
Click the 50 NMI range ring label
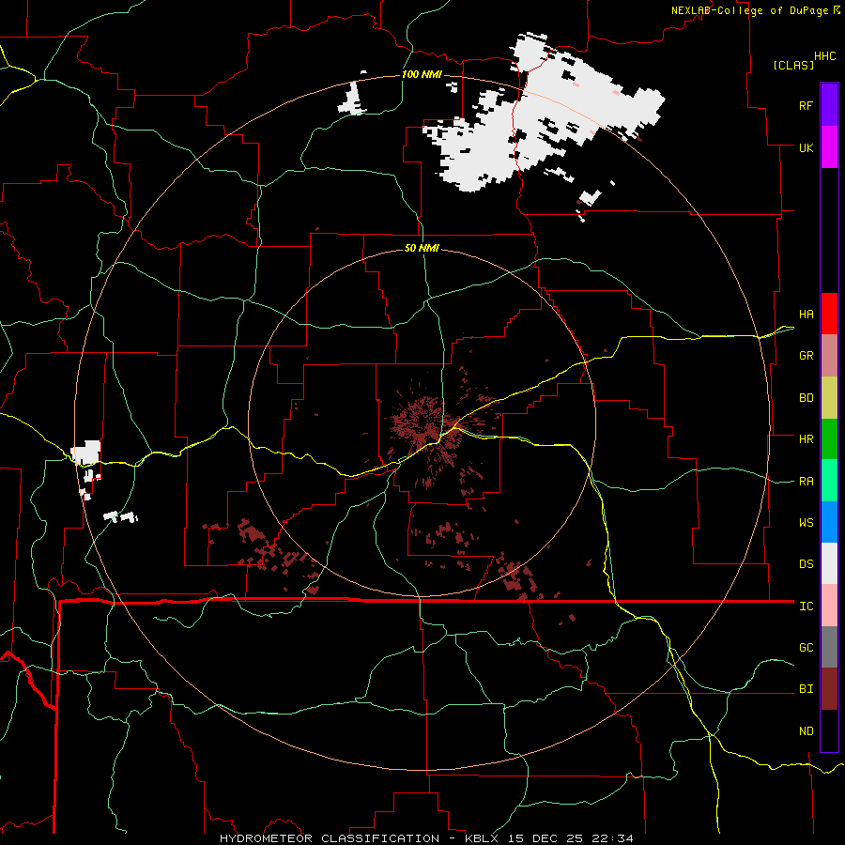click(x=422, y=248)
